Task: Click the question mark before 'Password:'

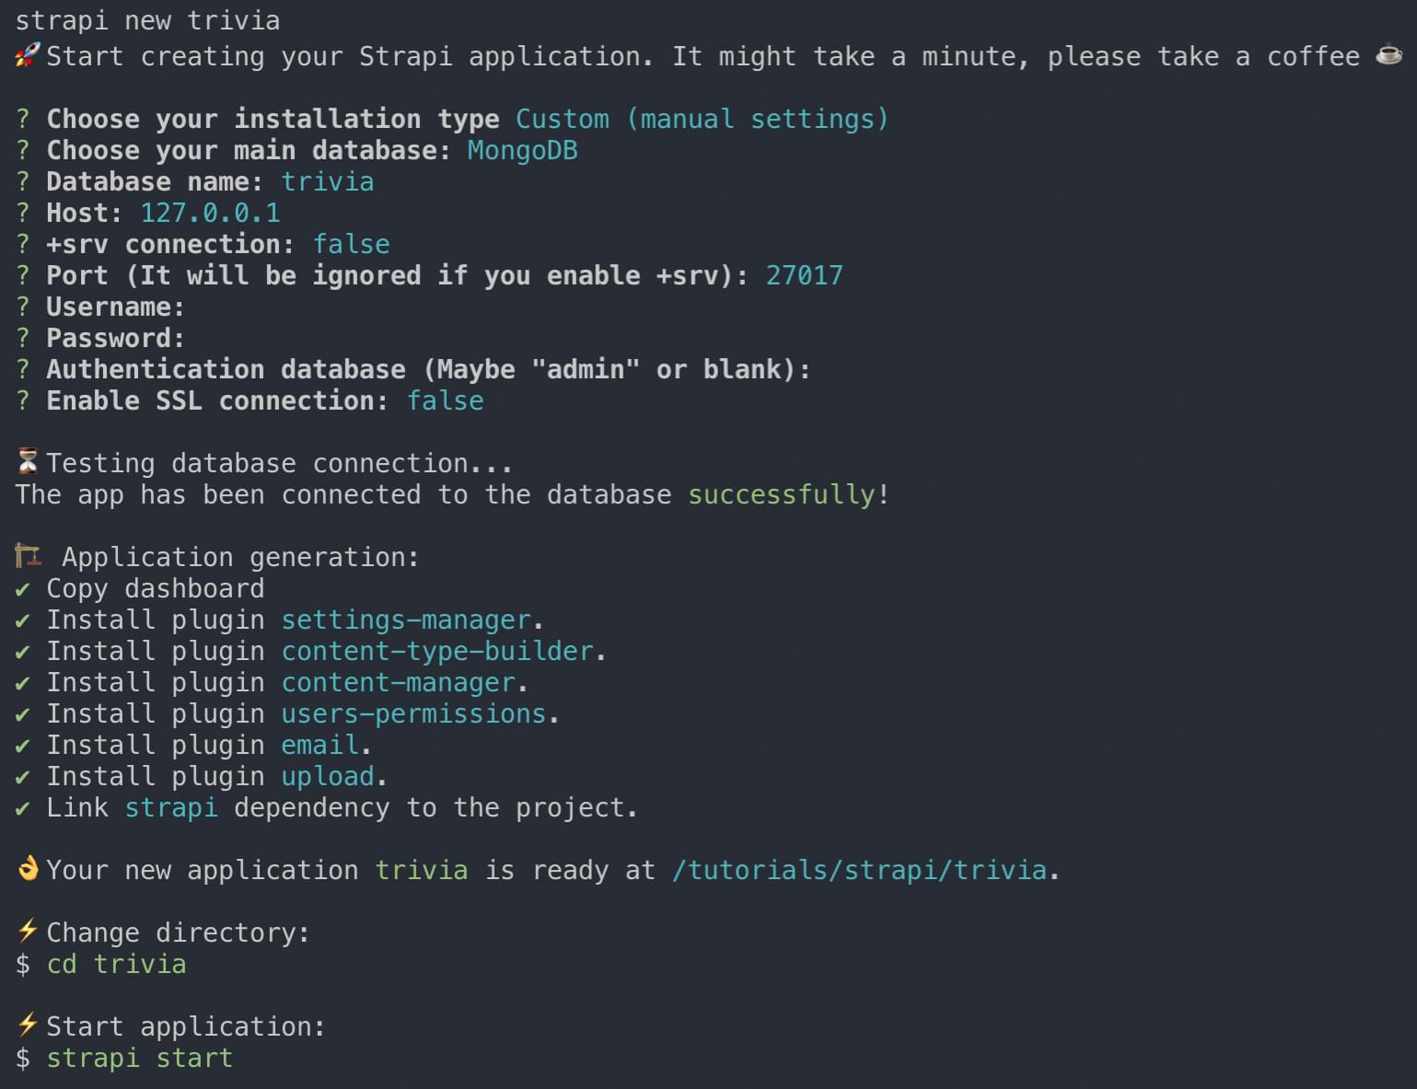Action: (23, 338)
